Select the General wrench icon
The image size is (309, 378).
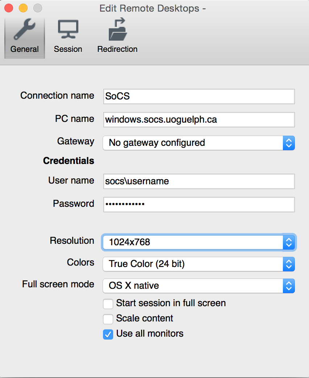tap(24, 31)
